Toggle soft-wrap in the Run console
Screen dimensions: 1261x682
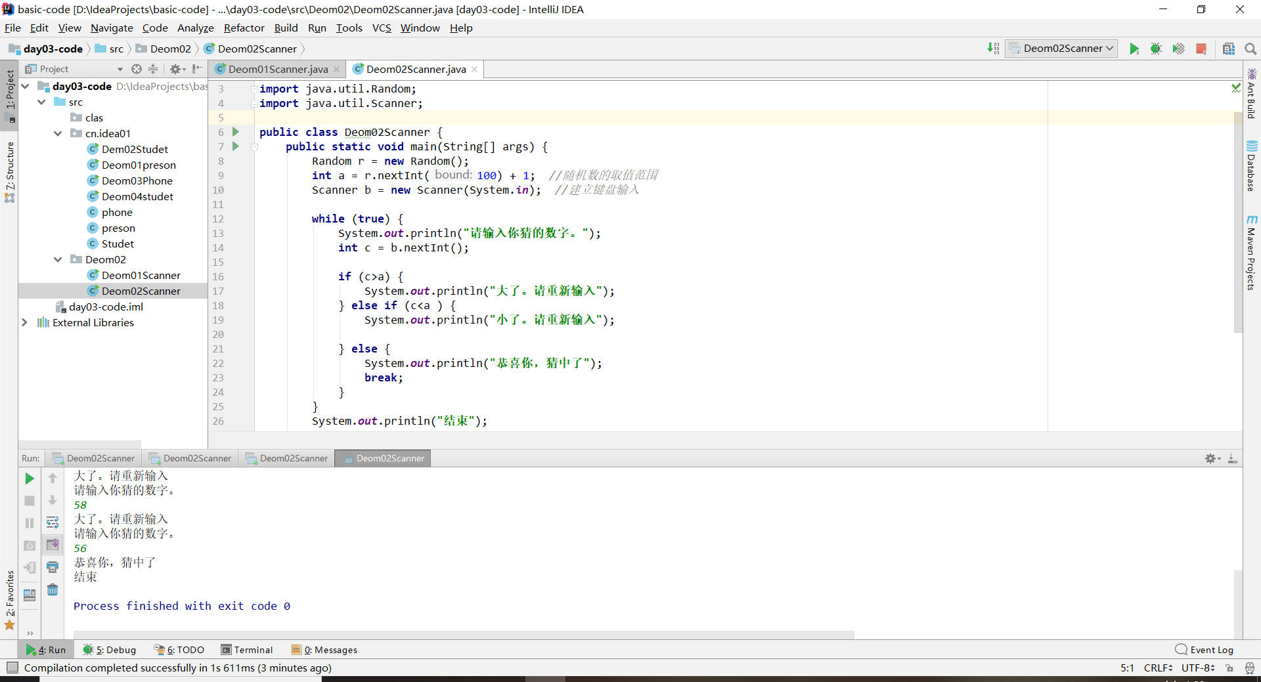(x=53, y=522)
